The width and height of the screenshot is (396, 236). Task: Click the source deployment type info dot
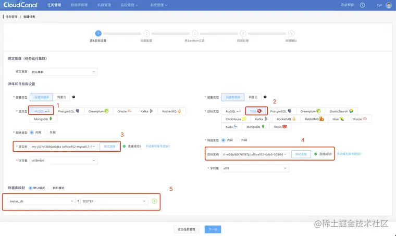point(74,97)
